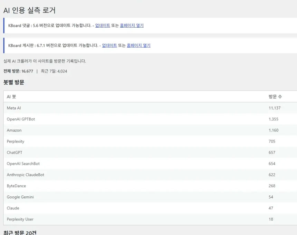Click 업데이트 link for KBoard 댓글

click(103, 25)
